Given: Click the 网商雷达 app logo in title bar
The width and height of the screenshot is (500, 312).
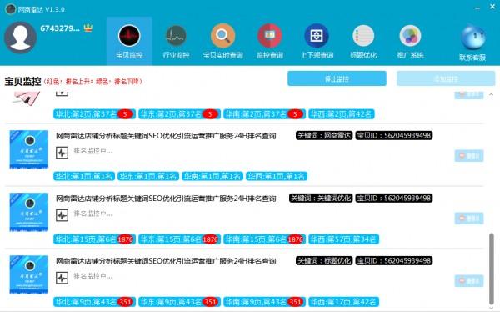Looking at the screenshot, I should pos(11,9).
